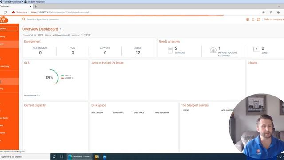Open the How to improve SLA link
284x160 pixels.
click(32, 96)
